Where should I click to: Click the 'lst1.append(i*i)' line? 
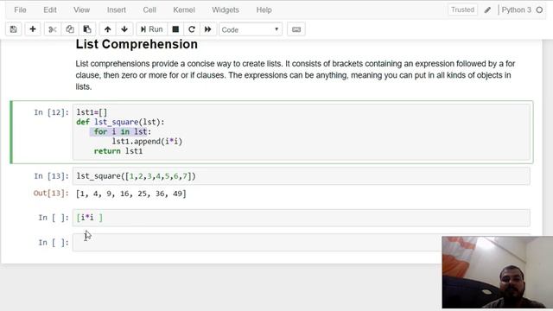click(147, 142)
